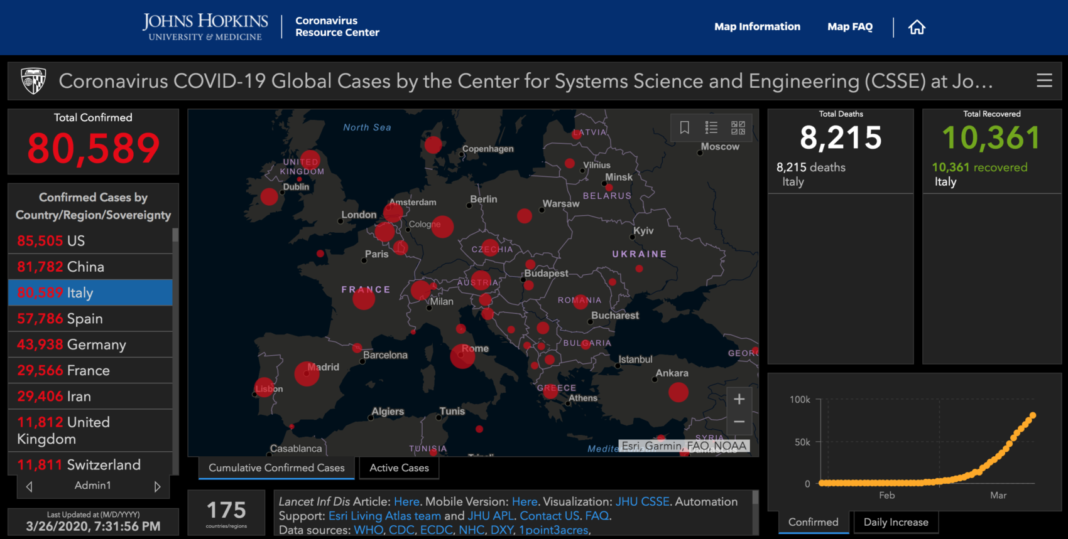Open the ECDC data source link

[x=436, y=530]
